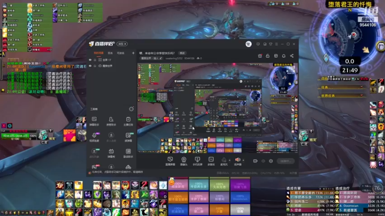Open the 视频连麦 tool
This screenshot has height=216, width=385.
pyautogui.click(x=94, y=137)
